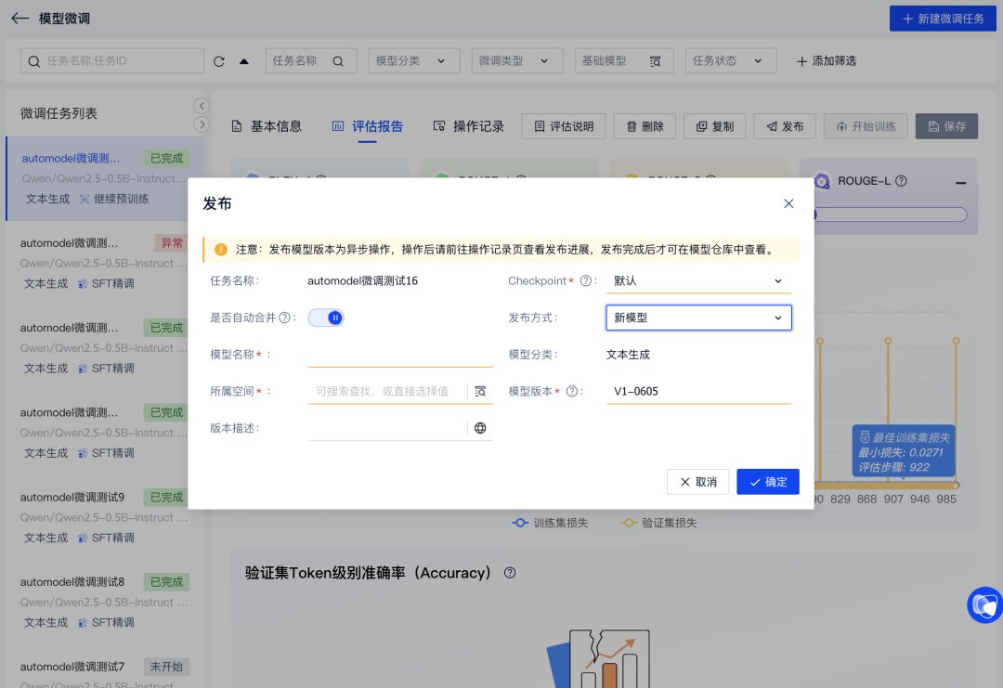Open 微调类型 filter dropdown

point(517,60)
